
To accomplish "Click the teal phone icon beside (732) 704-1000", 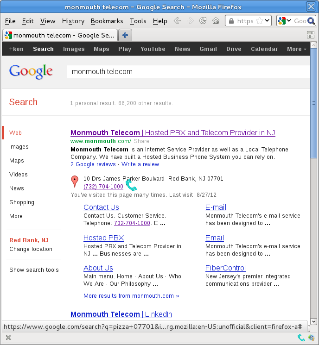I will [x=131, y=186].
